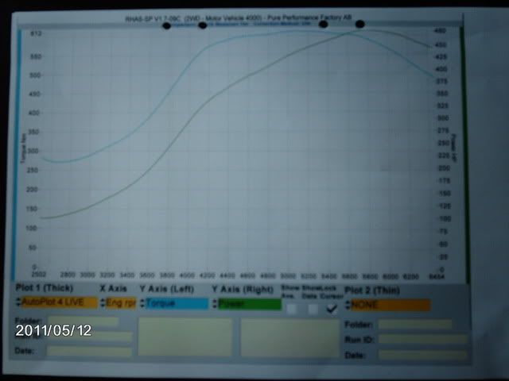Click the third black marker dot above graph
The image size is (509, 381).
323,25
